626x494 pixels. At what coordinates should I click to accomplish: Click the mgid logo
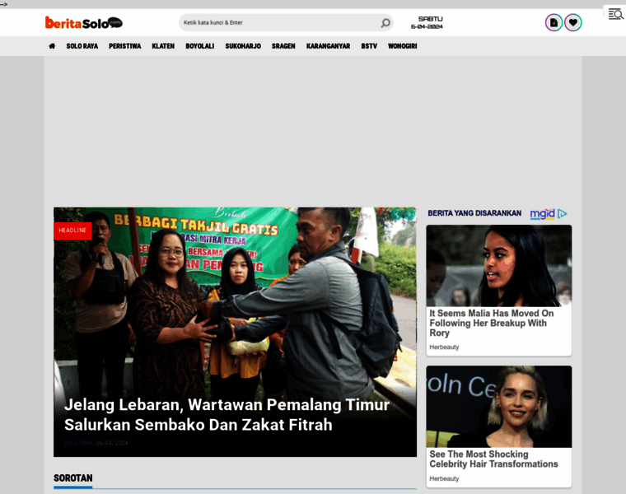(542, 214)
